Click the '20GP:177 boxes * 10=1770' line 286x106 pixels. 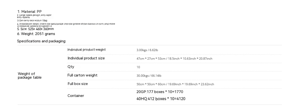click(x=160, y=92)
